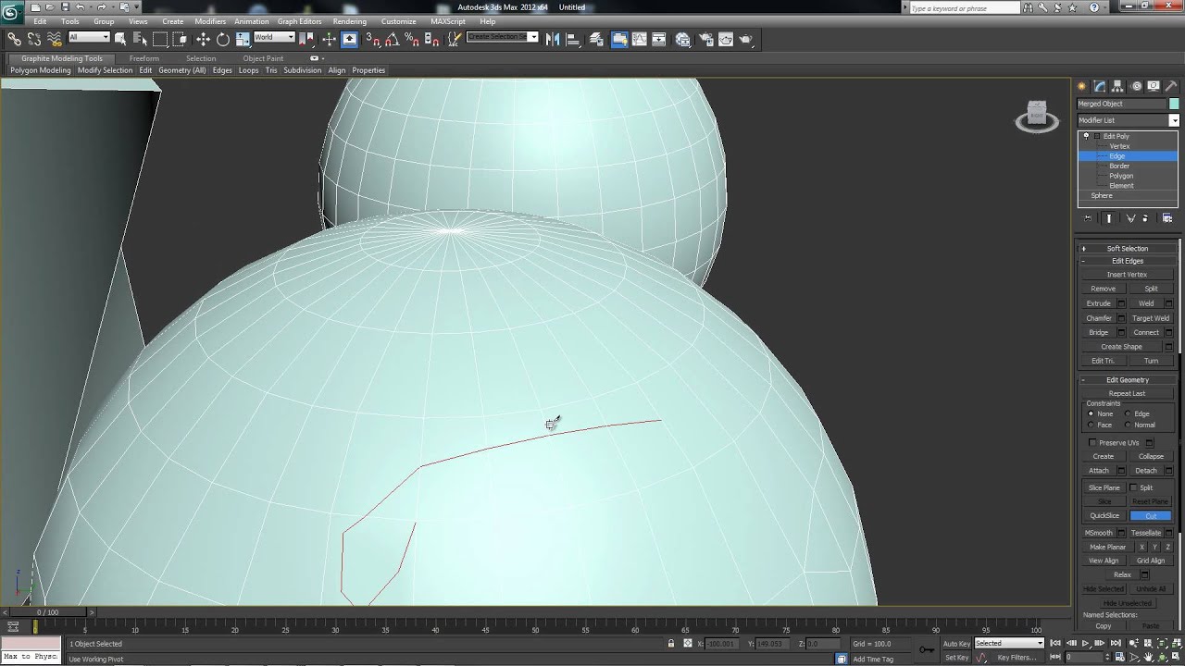Select the Face constraint radio button
The image size is (1185, 666).
(1091, 425)
